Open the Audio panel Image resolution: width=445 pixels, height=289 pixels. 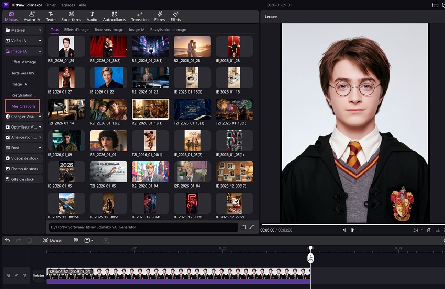92,17
